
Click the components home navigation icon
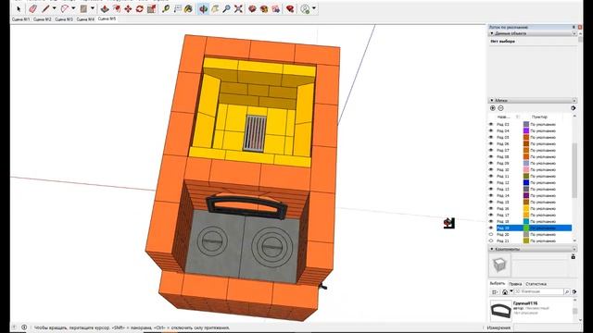click(504, 292)
